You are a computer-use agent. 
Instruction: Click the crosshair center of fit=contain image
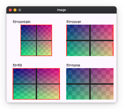coord(36,40)
